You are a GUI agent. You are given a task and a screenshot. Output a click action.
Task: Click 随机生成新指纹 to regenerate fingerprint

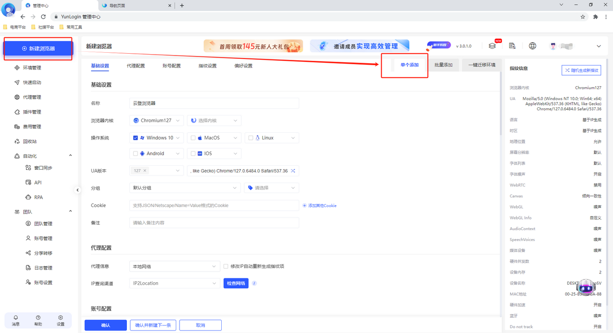[x=581, y=70]
